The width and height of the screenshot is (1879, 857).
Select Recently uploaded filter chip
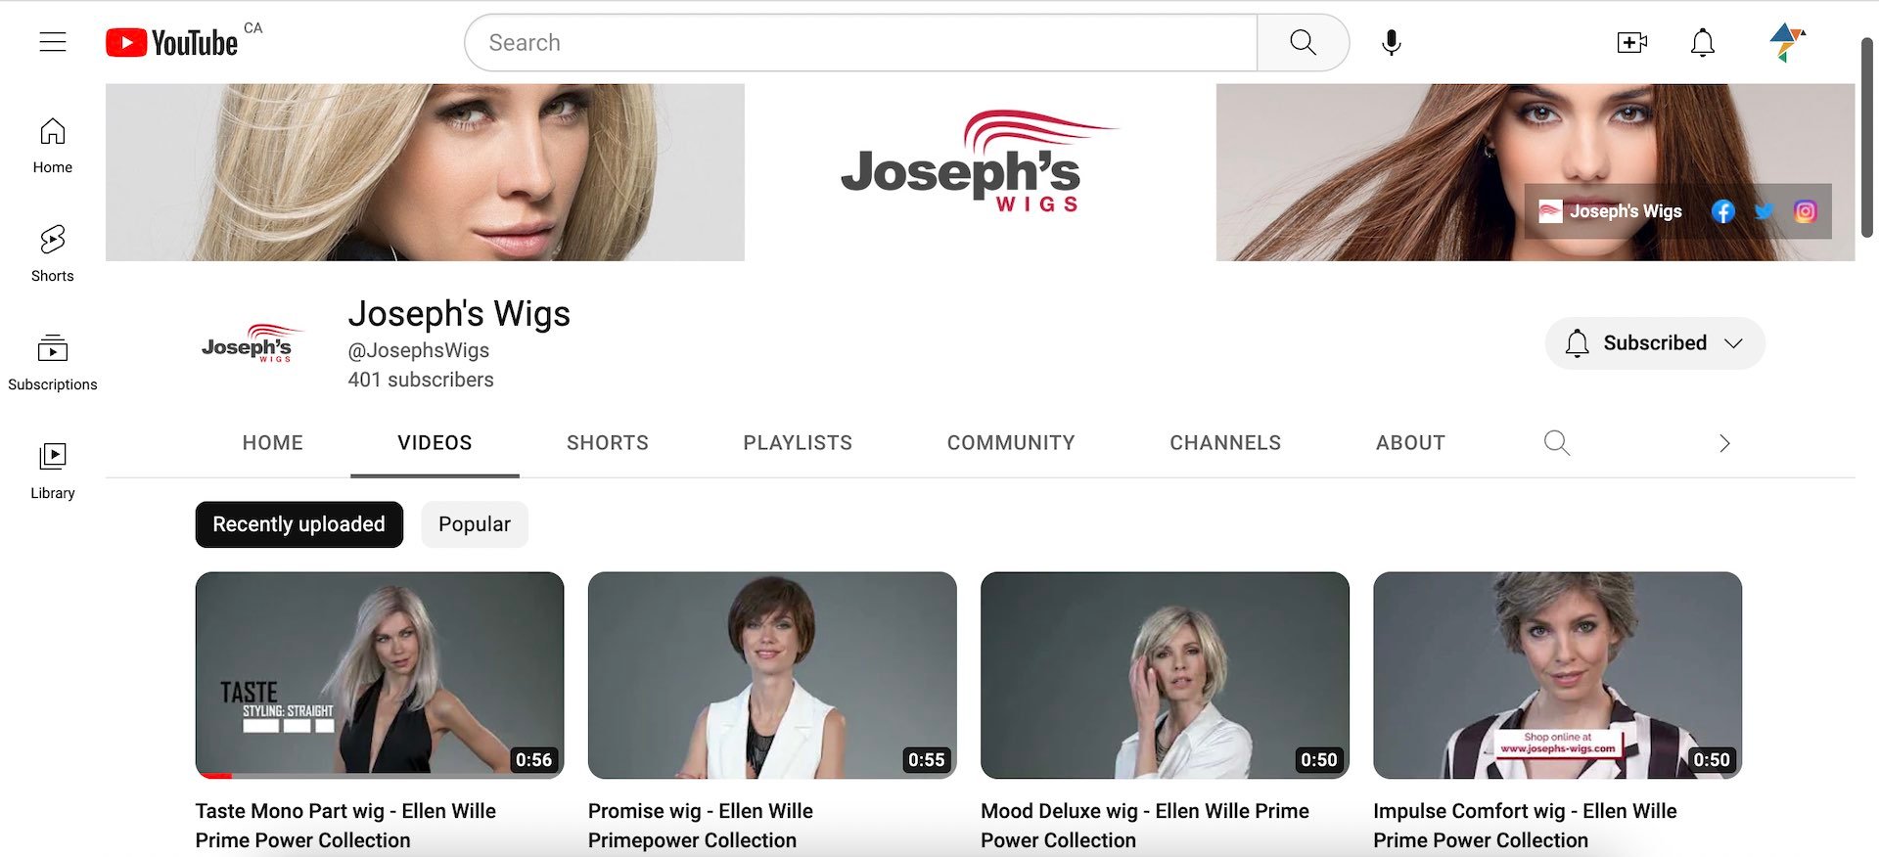click(299, 524)
